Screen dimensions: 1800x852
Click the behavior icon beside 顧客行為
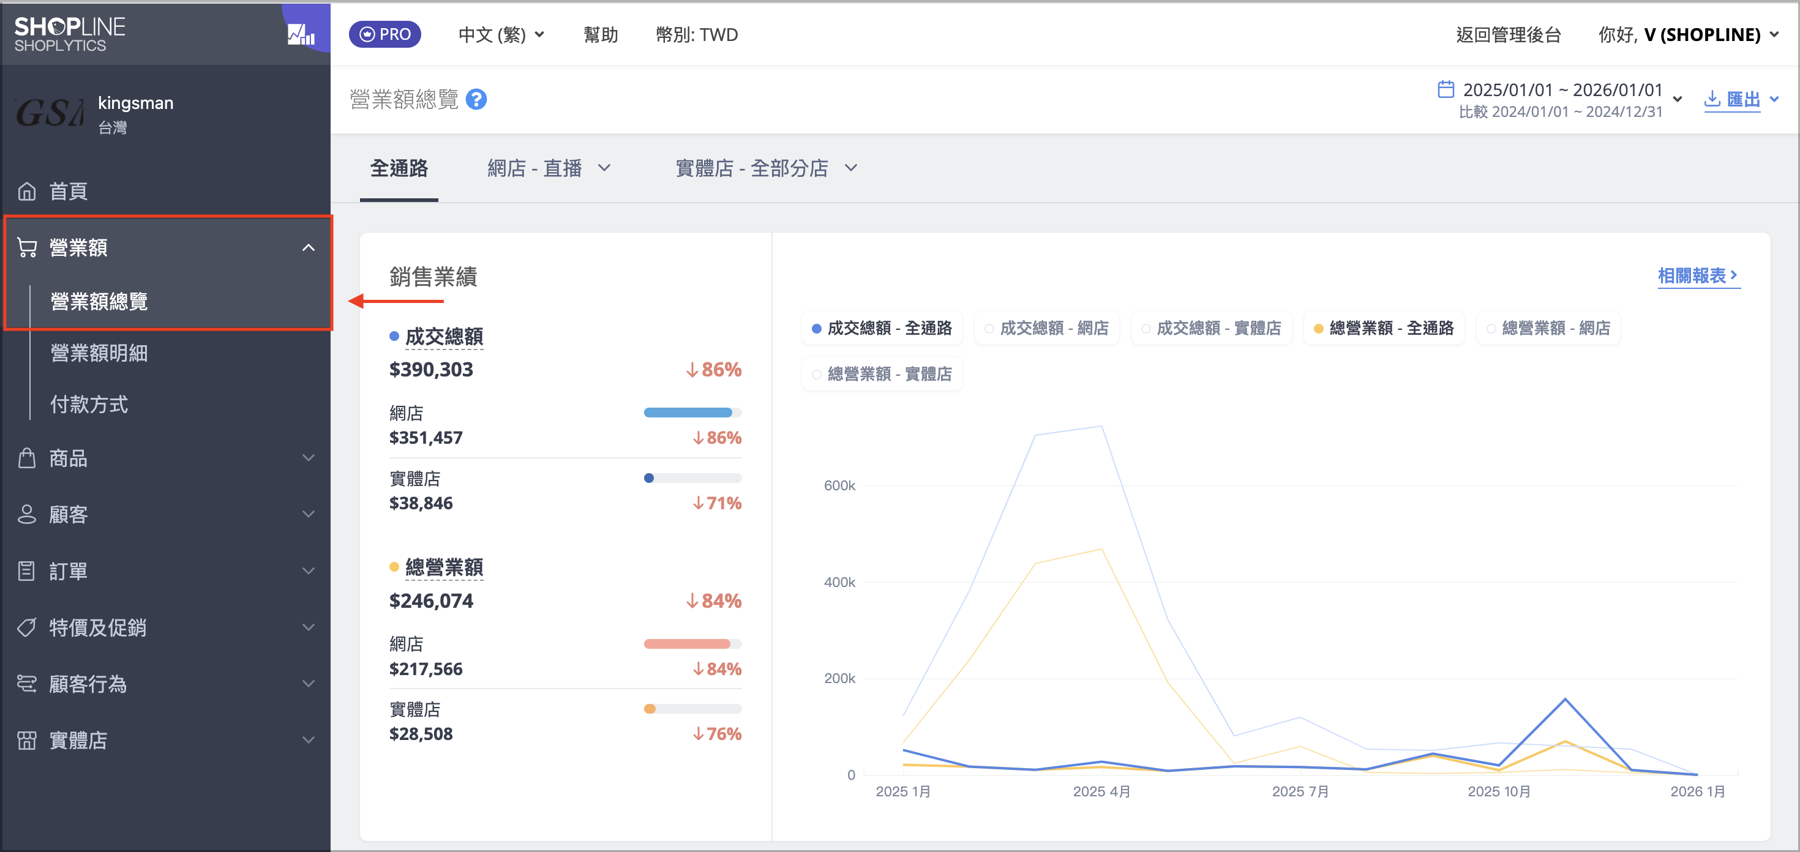pyautogui.click(x=26, y=683)
